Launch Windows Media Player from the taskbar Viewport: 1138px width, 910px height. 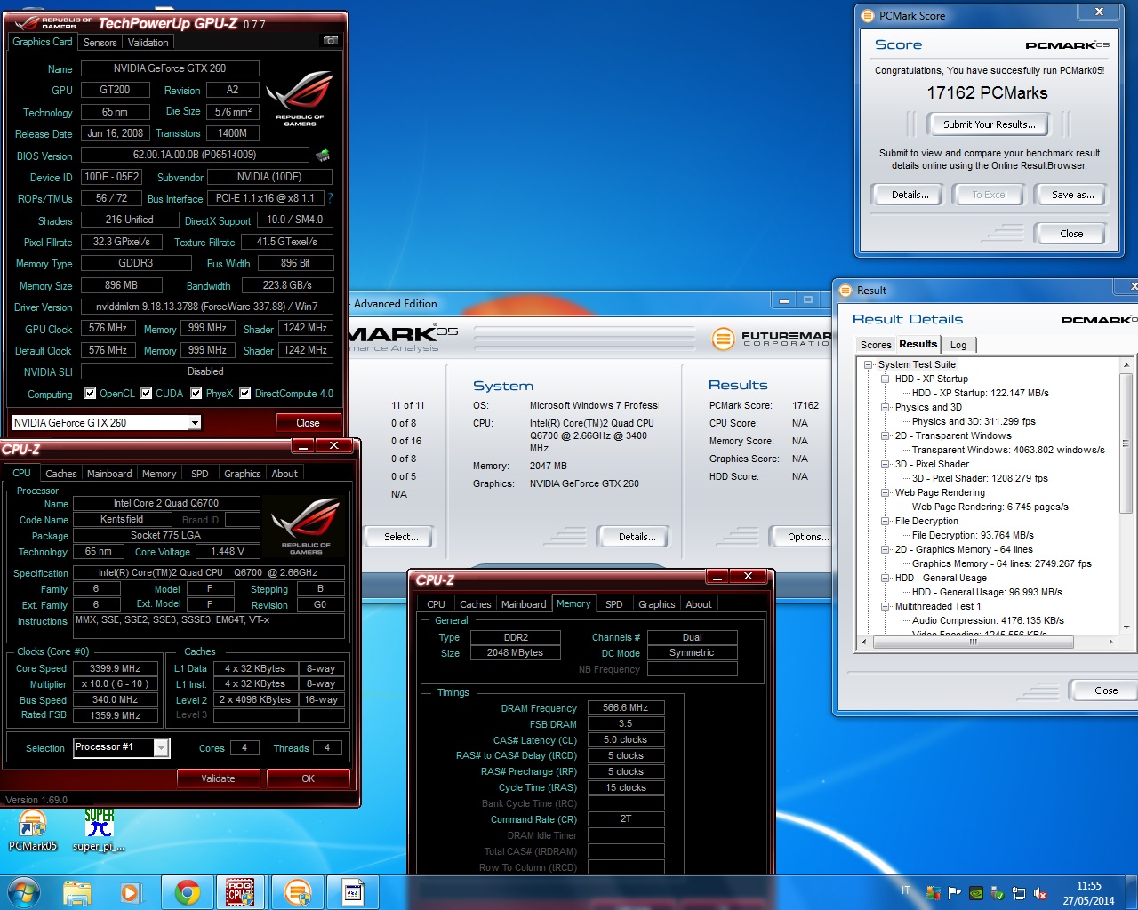[x=130, y=892]
